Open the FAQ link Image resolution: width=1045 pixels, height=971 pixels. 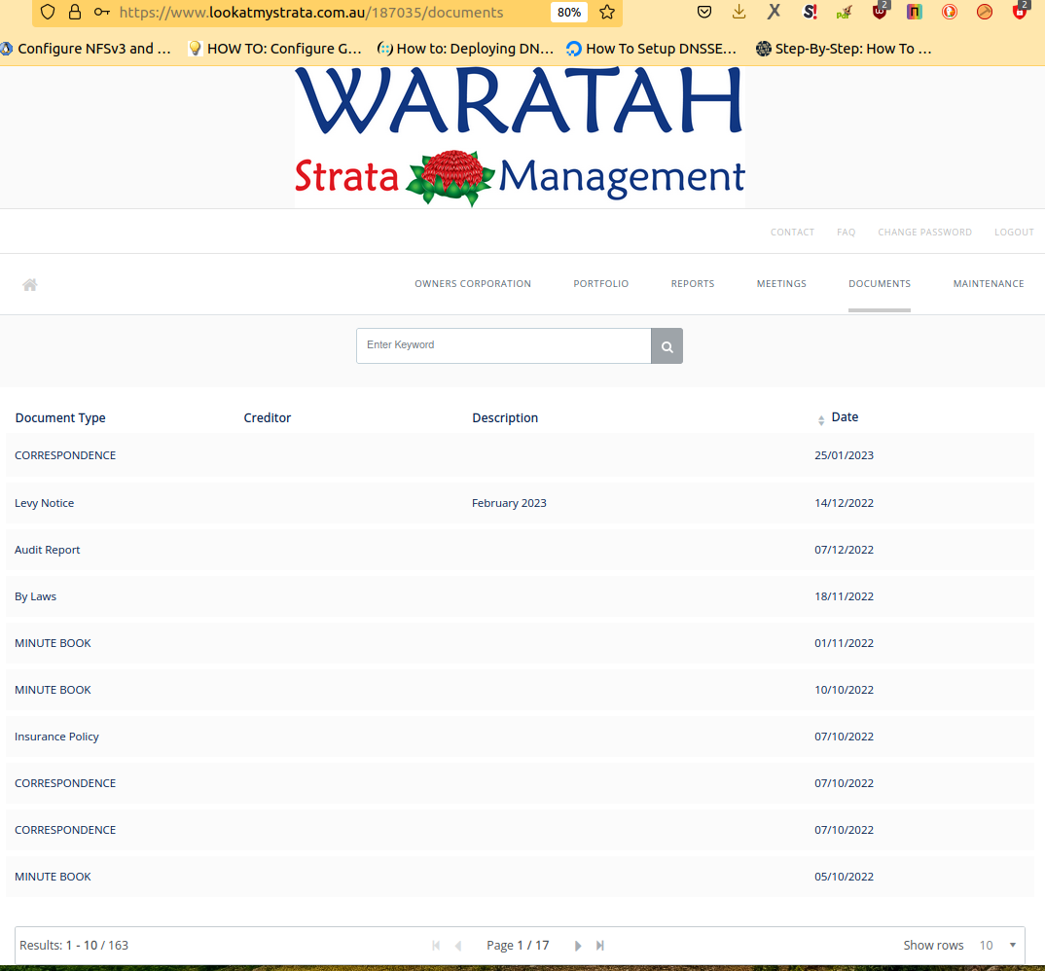tap(846, 232)
